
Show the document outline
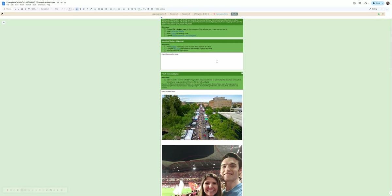click(4, 22)
